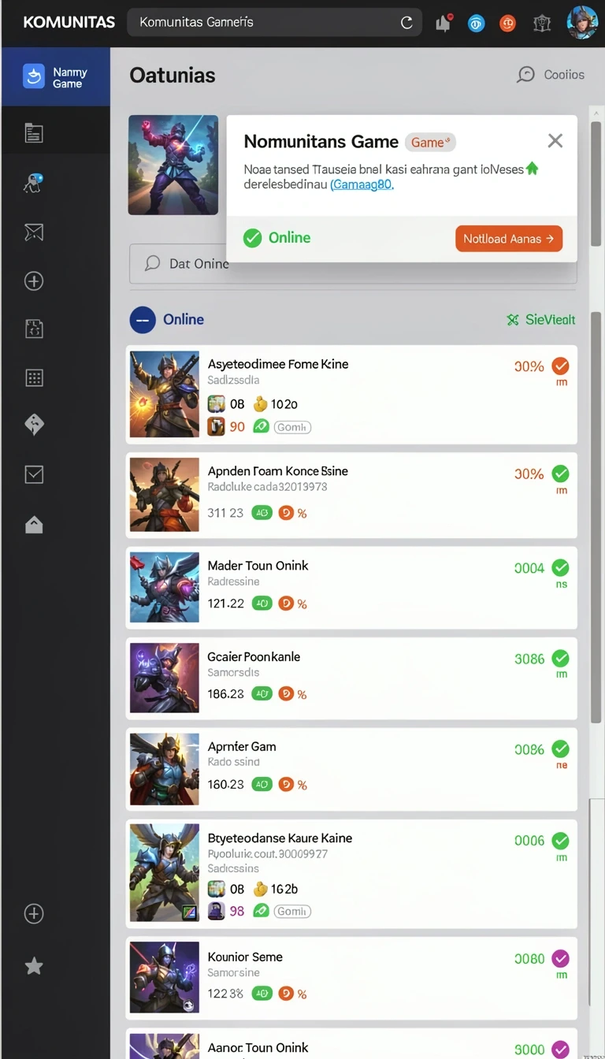Image resolution: width=605 pixels, height=1059 pixels.
Task: Click orange circle icon in Apnden Foam row
Action: (287, 513)
